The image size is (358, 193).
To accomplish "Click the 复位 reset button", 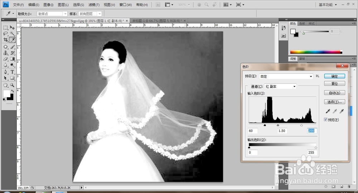I will coord(334,83).
